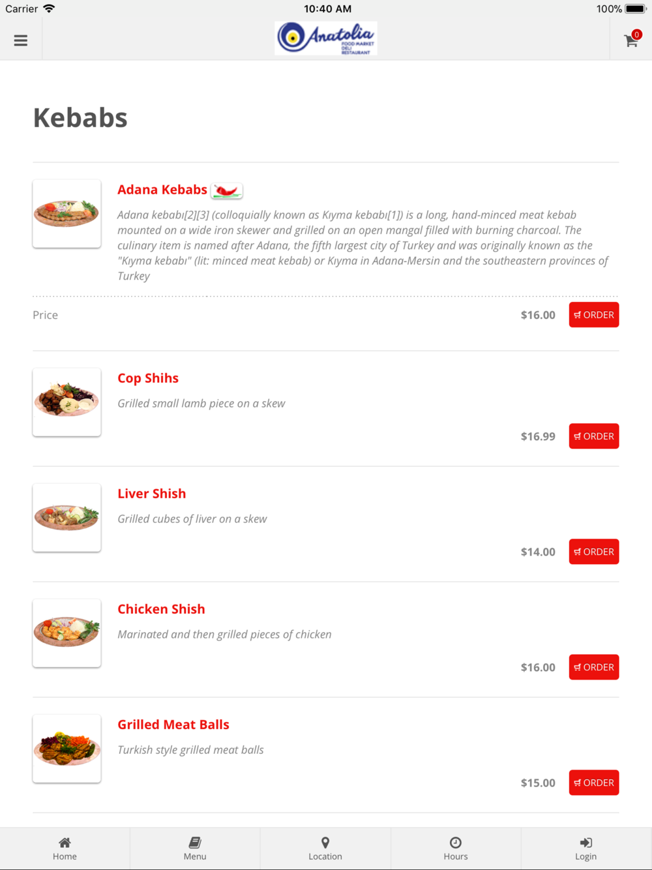Image resolution: width=652 pixels, height=870 pixels.
Task: Open the Adana Kebabs title link
Action: (x=162, y=190)
